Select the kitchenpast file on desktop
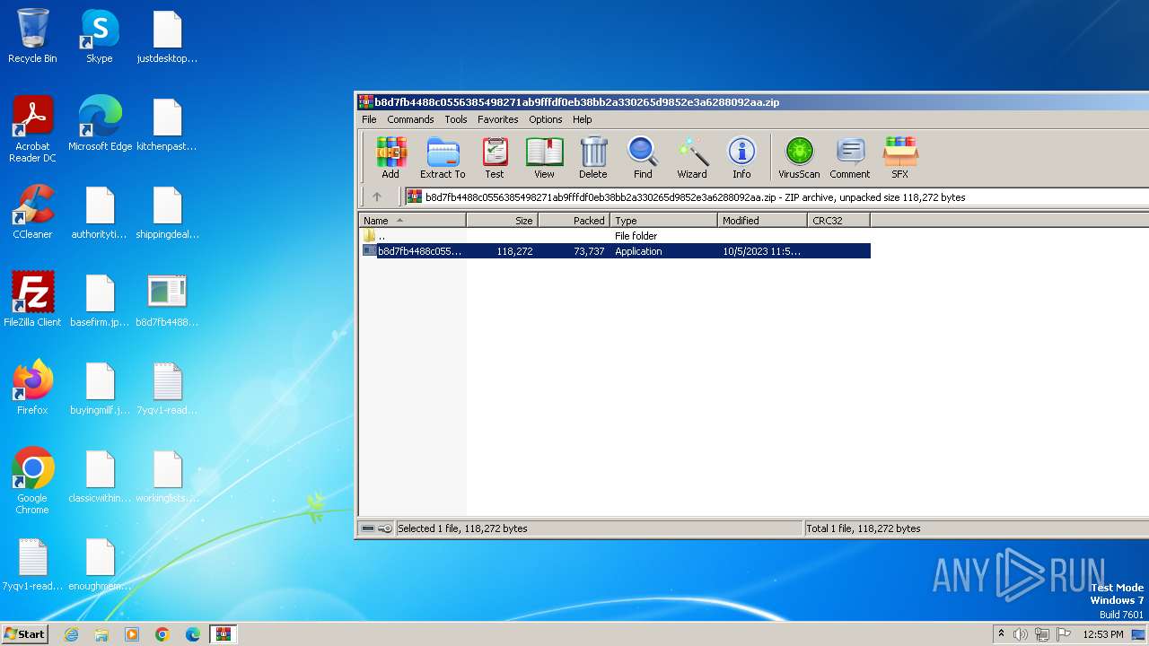Screen dimensions: 1149x646 (167, 124)
